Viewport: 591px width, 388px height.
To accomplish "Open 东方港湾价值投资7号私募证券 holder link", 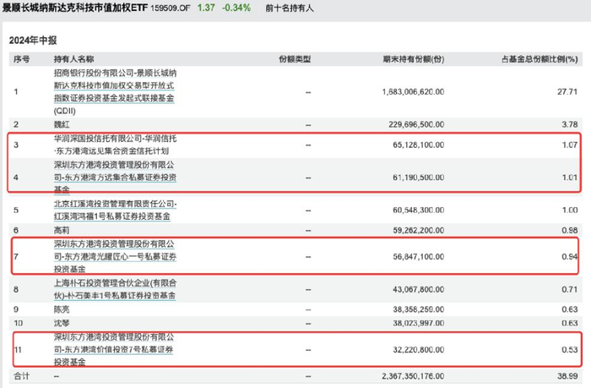I will point(114,349).
